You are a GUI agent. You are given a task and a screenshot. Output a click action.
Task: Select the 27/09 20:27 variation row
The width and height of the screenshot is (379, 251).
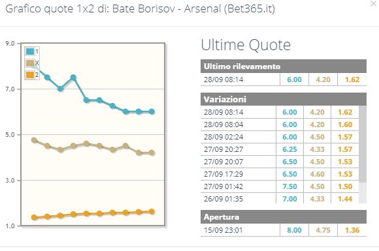tap(280, 149)
